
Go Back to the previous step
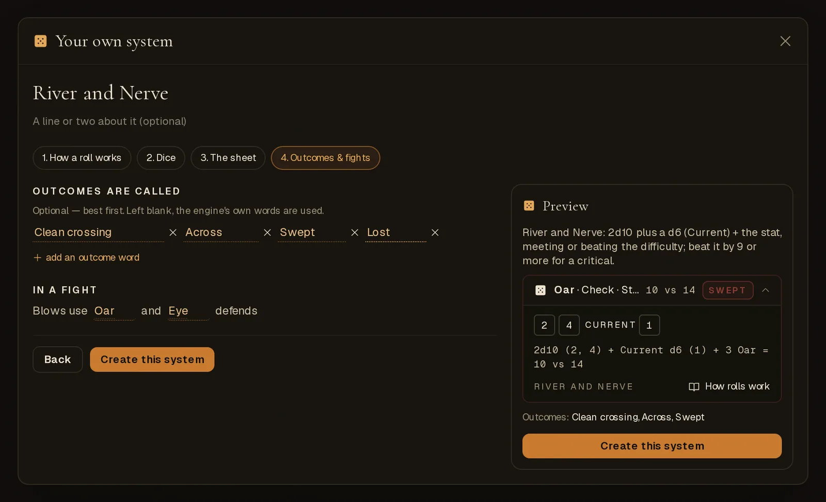point(58,360)
